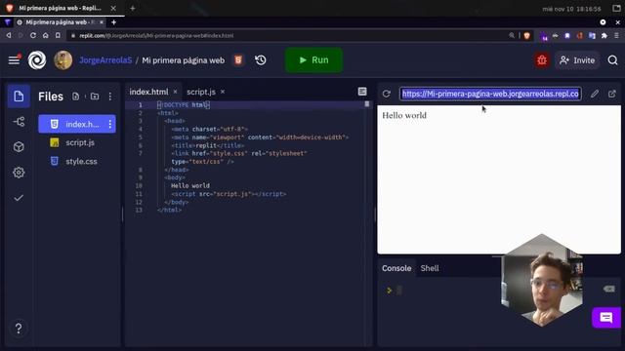Open the Settings gear sidebar icon

tap(19, 173)
